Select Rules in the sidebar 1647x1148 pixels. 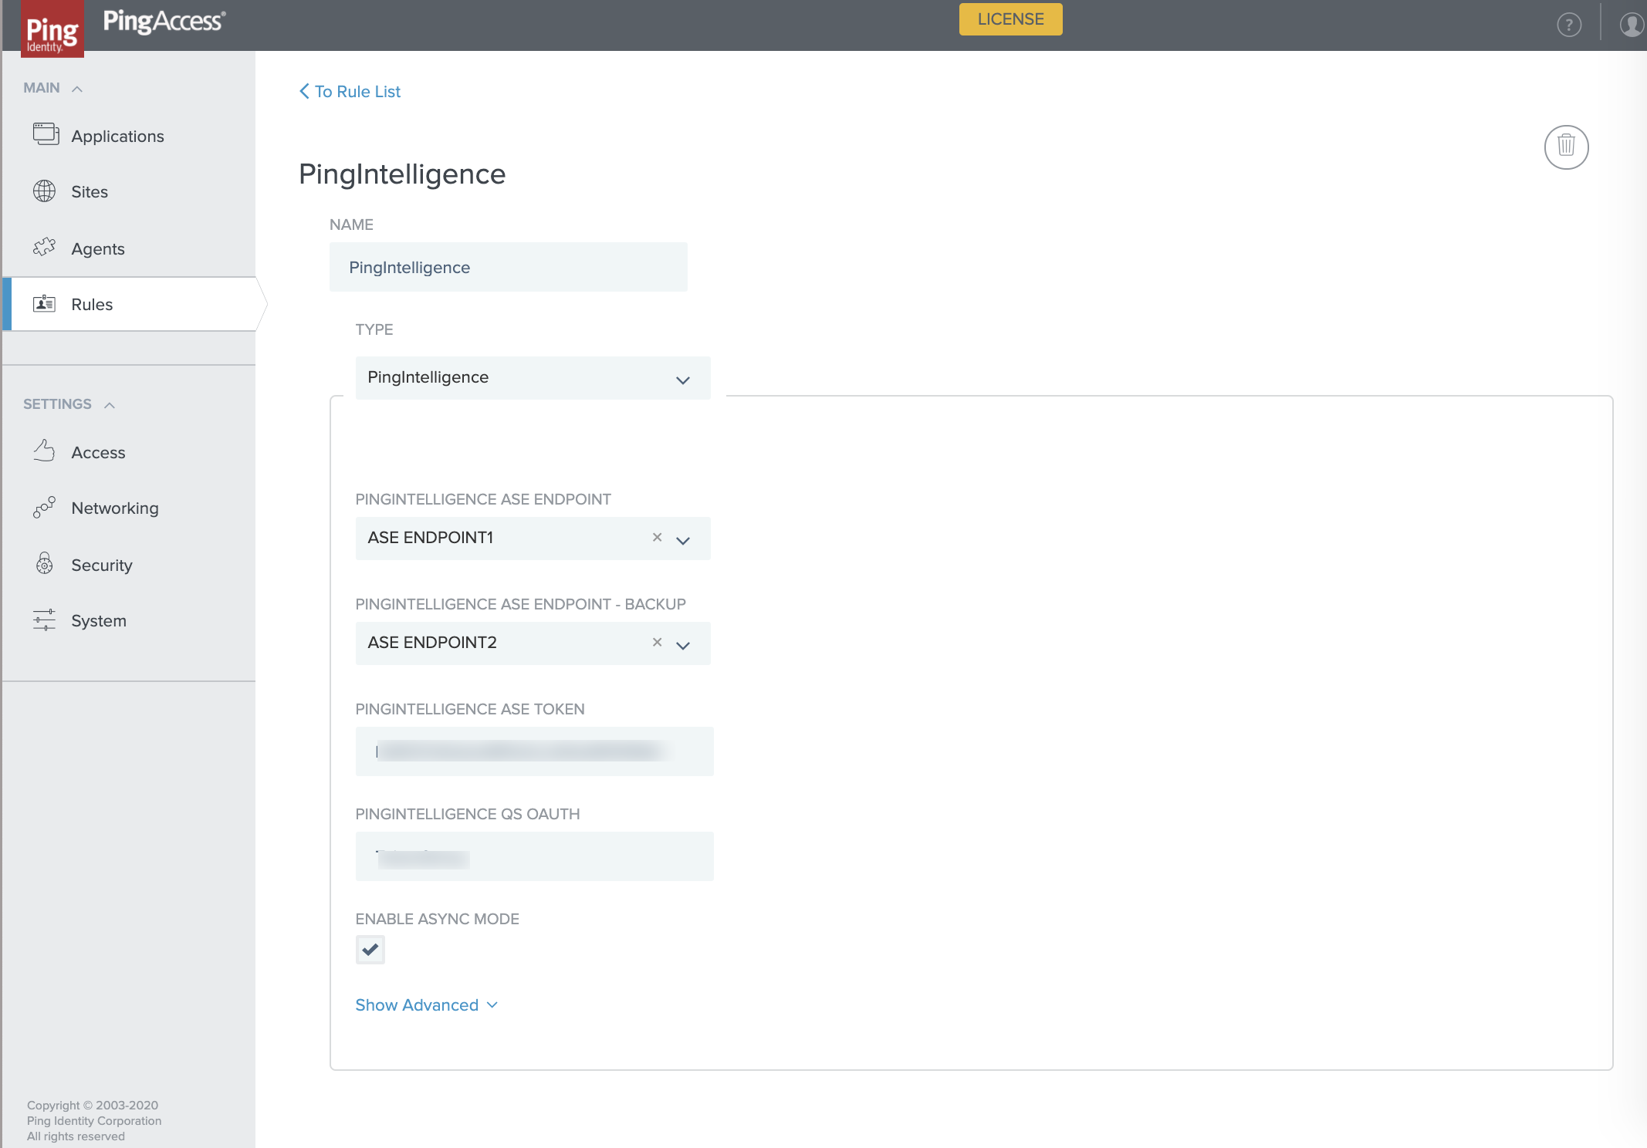92,304
